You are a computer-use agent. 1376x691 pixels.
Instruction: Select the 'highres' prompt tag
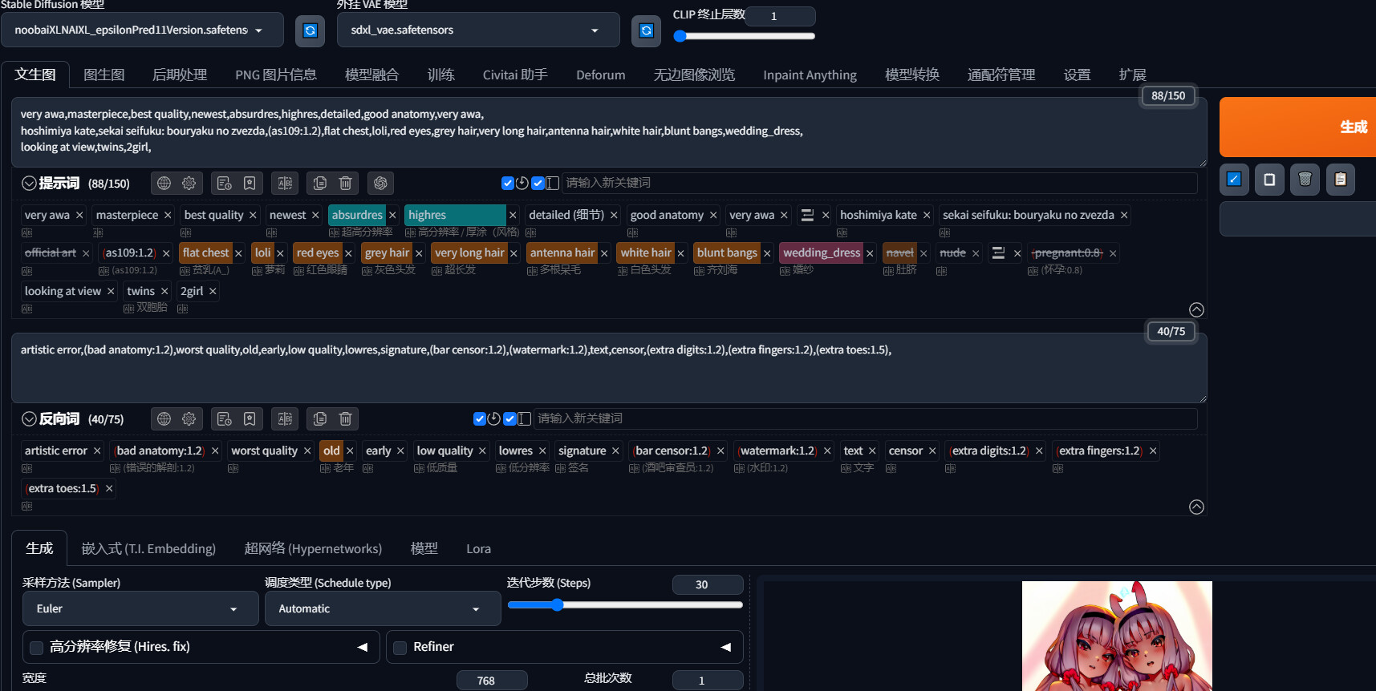click(456, 215)
